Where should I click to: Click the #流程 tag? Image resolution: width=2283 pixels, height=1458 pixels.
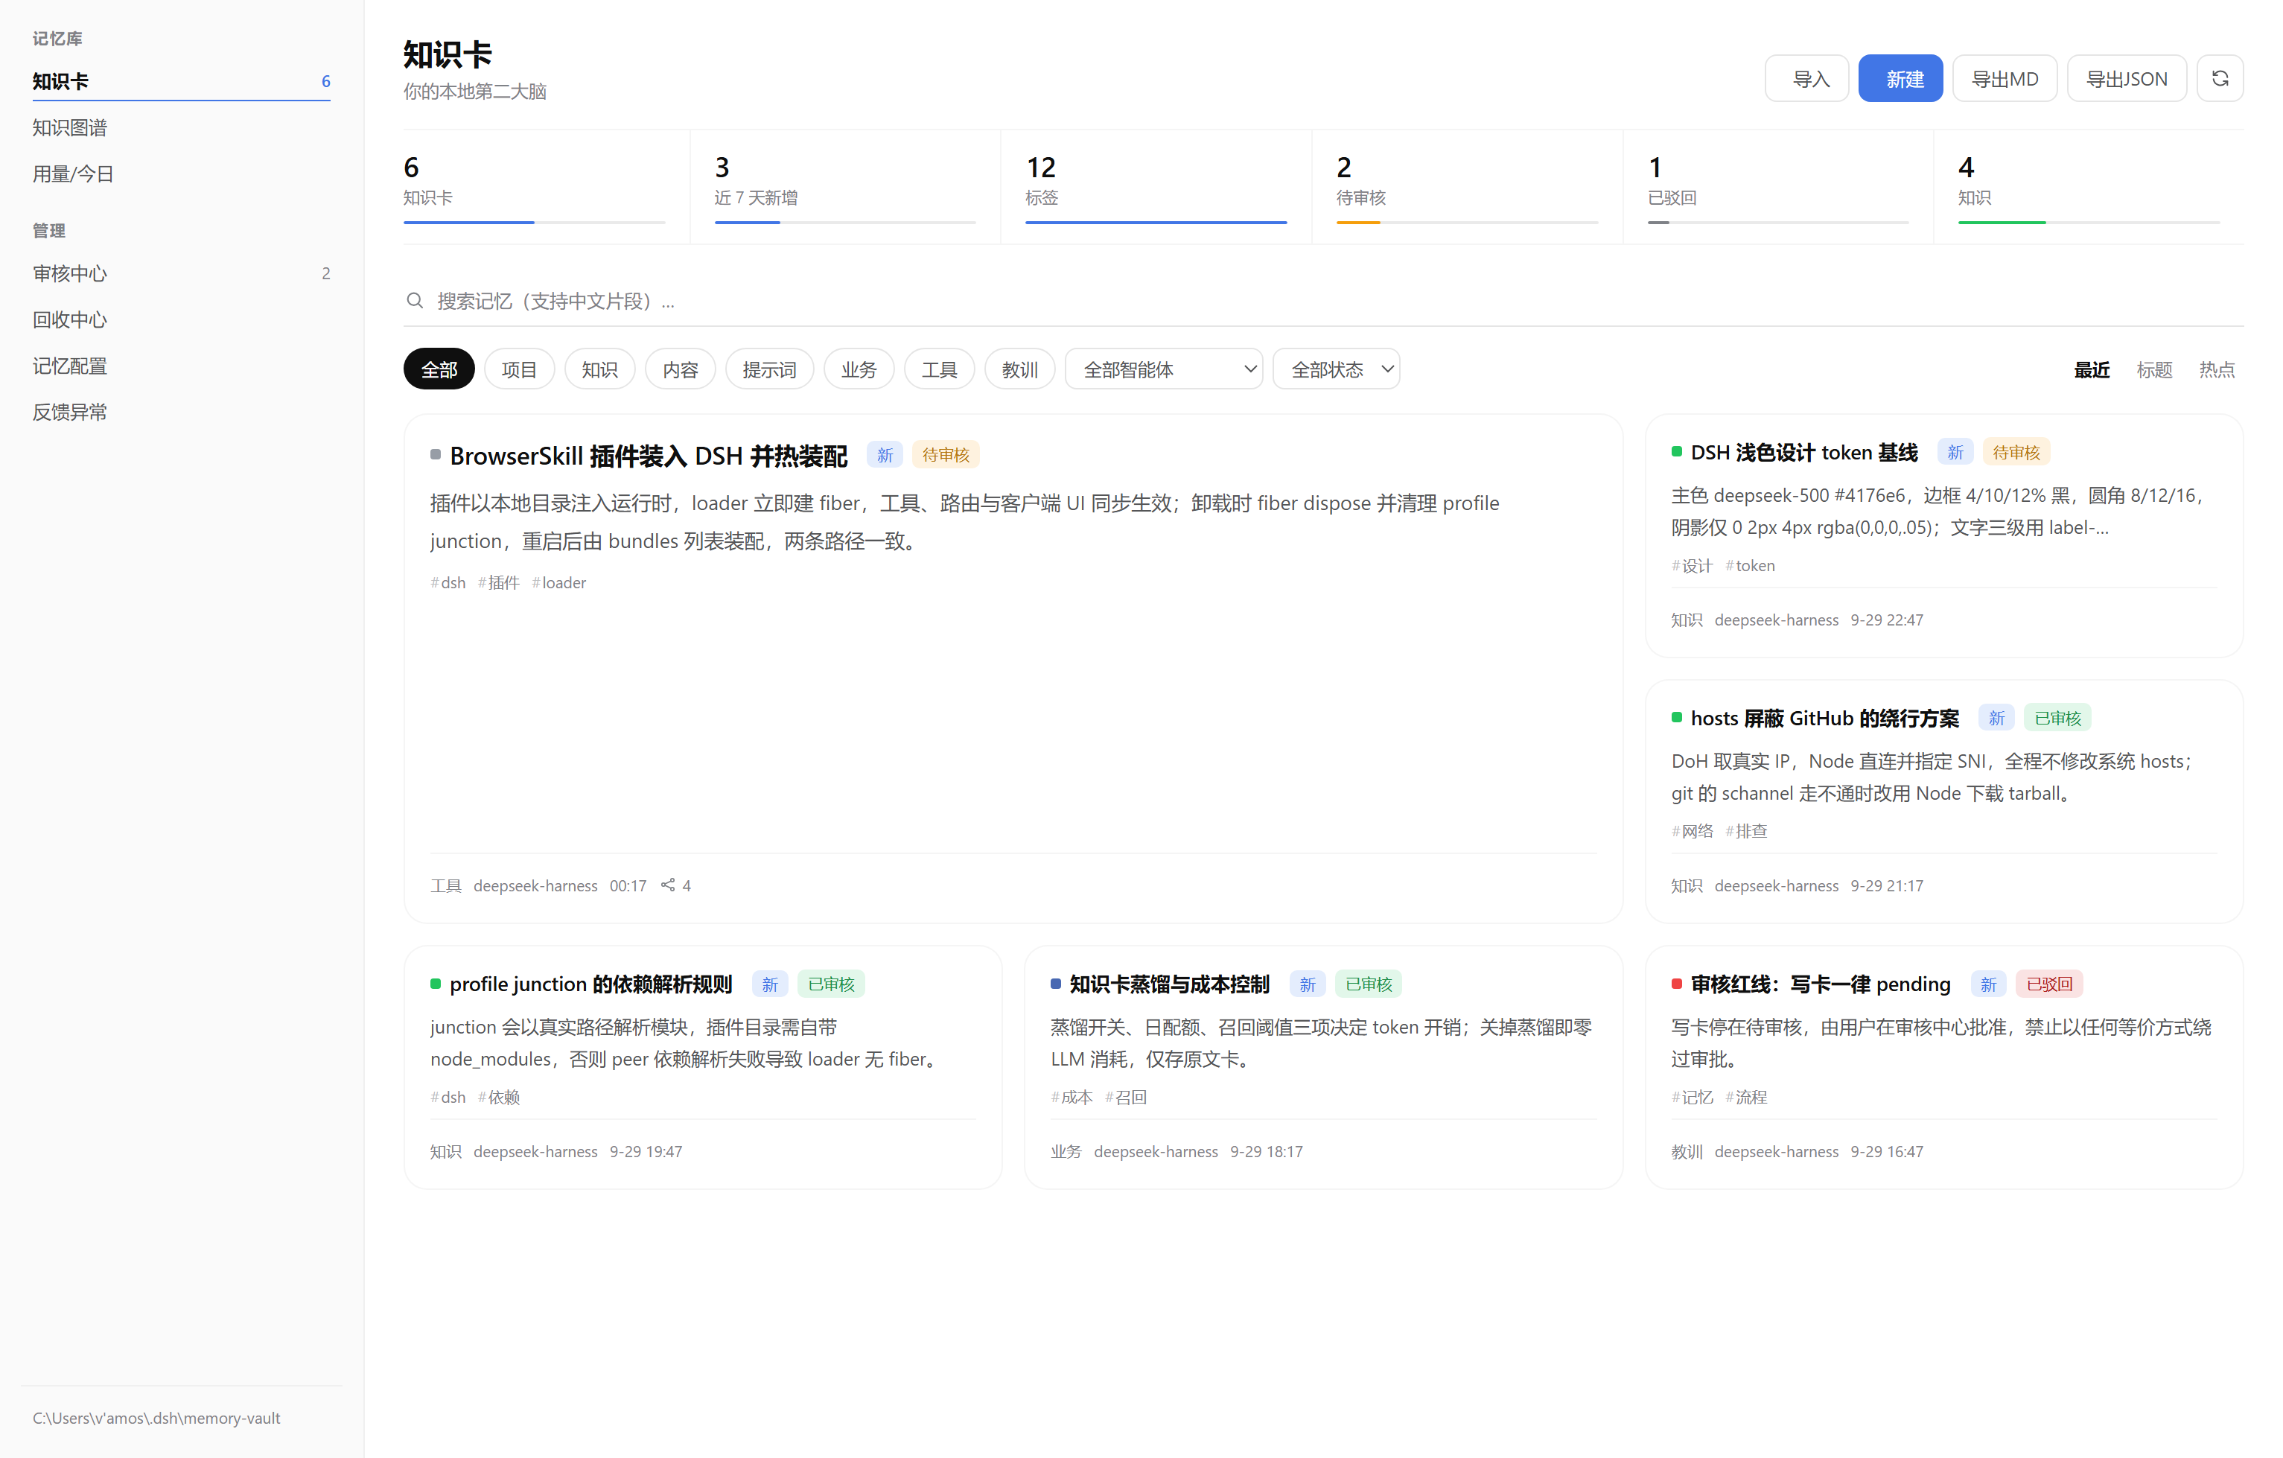click(x=1746, y=1097)
